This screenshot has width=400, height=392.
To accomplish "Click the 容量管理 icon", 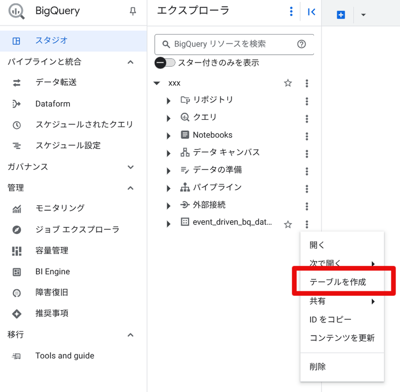I will click(17, 251).
